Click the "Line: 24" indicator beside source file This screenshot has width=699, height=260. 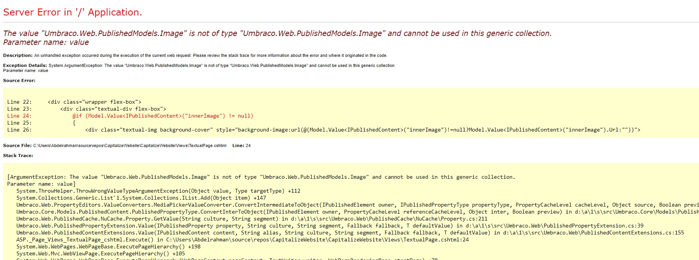point(242,145)
